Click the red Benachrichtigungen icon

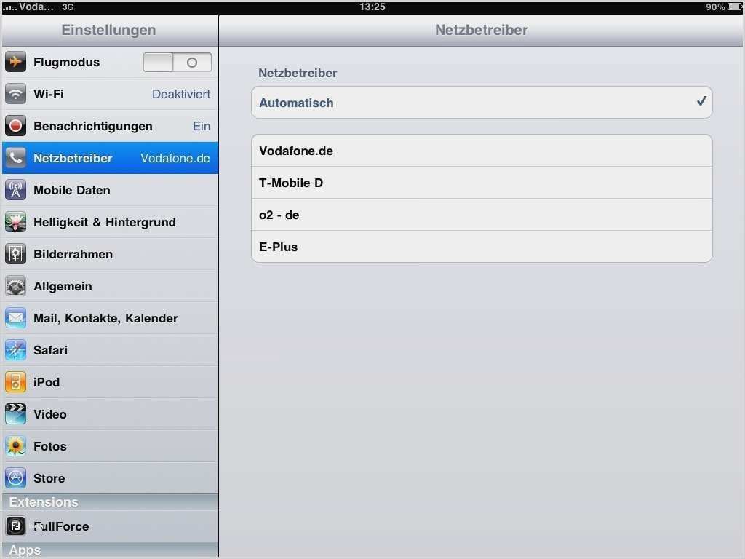[16, 126]
